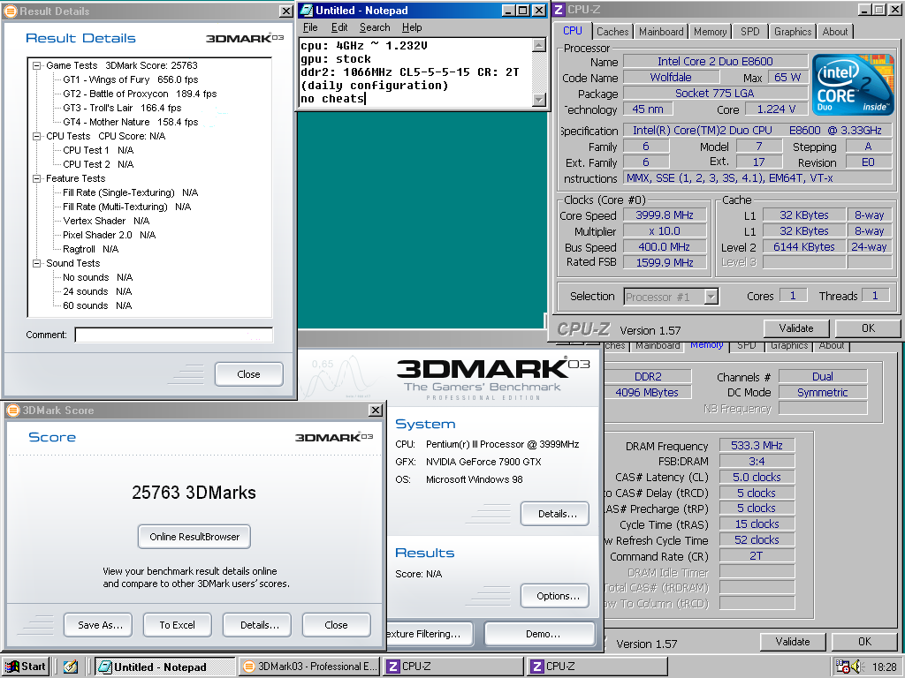Activate the second CPU-Z taskbar button
Viewport: 905px width, 678px height.
click(x=597, y=667)
